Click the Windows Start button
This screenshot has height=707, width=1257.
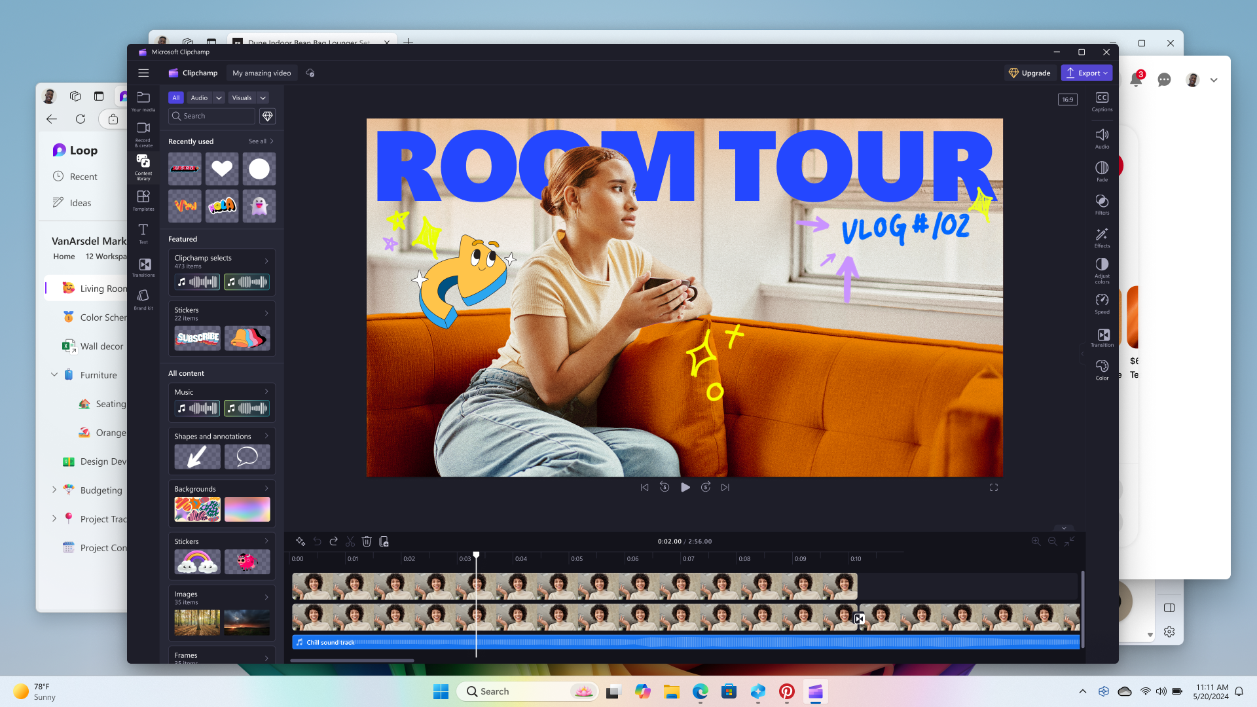pyautogui.click(x=441, y=691)
